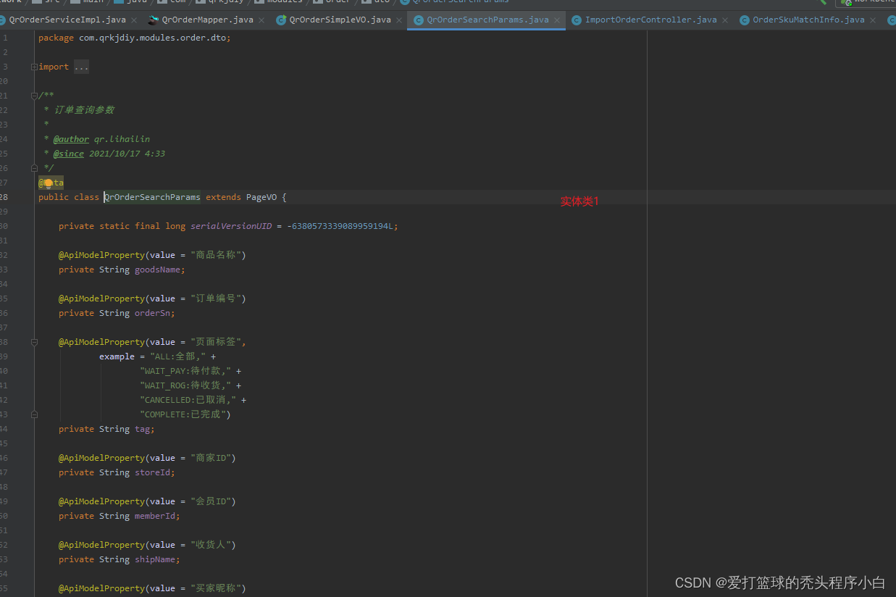896x597 pixels.
Task: Click the "ALL:全部," example string
Action: pyautogui.click(x=177, y=356)
